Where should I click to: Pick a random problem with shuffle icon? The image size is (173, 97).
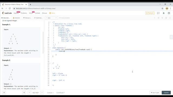[x=24, y=93]
